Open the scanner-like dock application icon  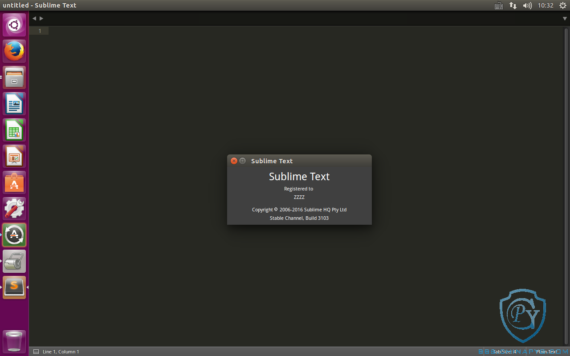pos(14,261)
